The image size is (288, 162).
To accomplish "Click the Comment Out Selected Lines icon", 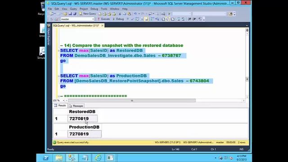I will point(179,19).
